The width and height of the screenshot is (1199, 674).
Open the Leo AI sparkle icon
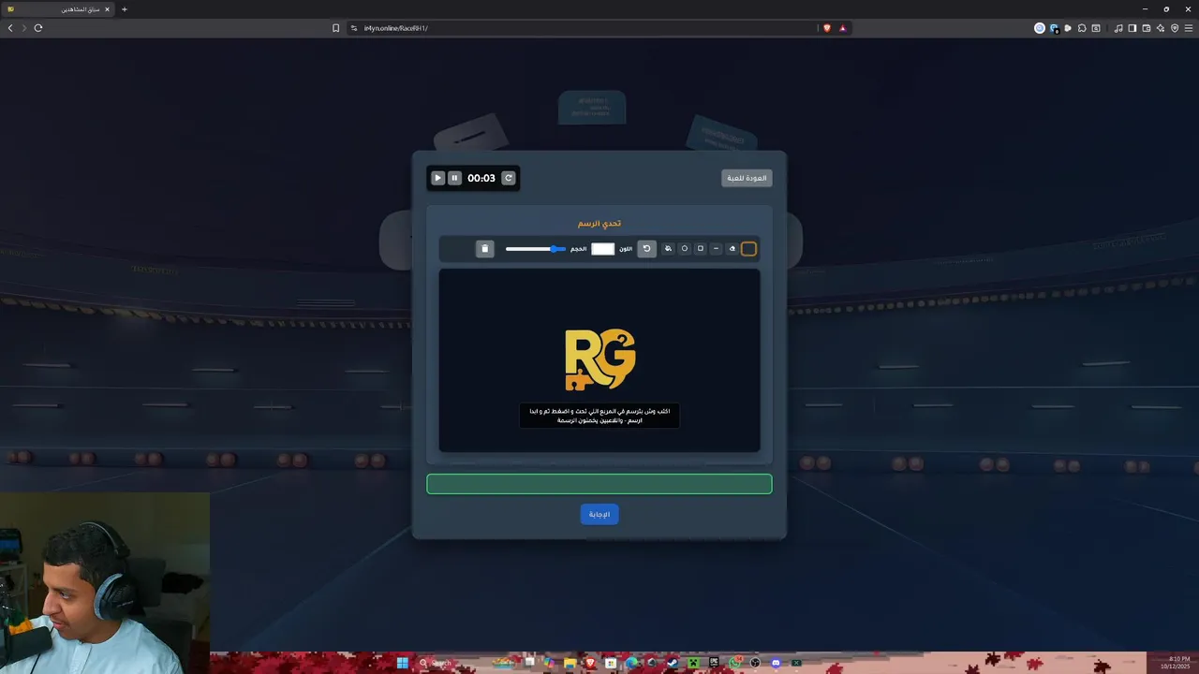pos(1161,28)
